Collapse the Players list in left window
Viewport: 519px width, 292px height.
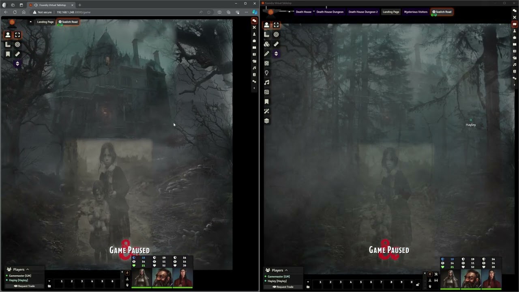(x=28, y=269)
